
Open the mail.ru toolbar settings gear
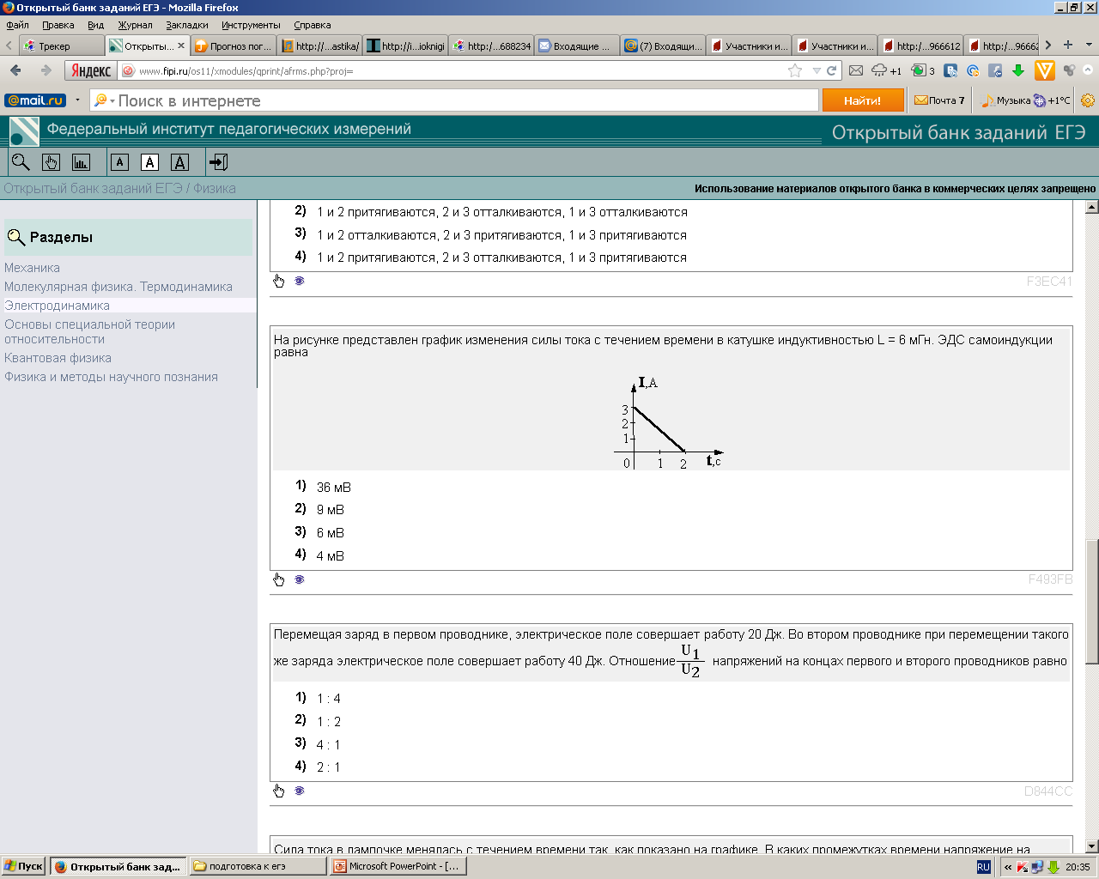[1088, 100]
